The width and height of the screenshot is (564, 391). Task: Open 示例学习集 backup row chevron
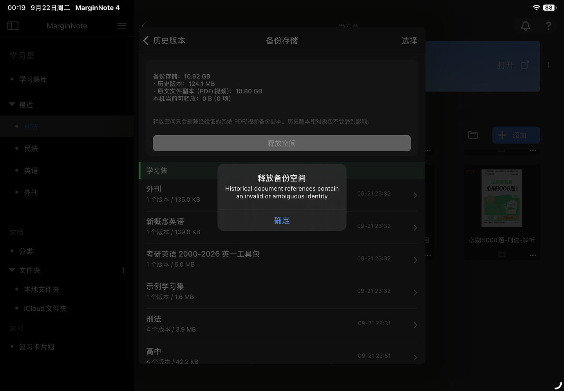coord(416,292)
